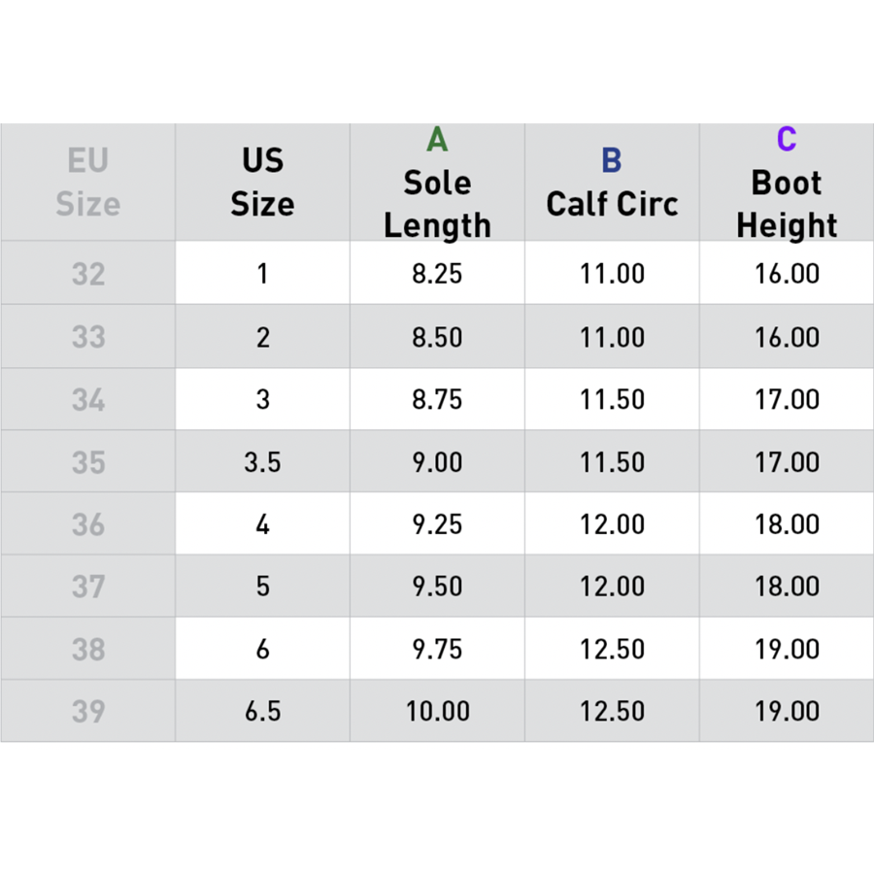874x874 pixels.
Task: Select EU size 39 row label
Action: pos(87,711)
